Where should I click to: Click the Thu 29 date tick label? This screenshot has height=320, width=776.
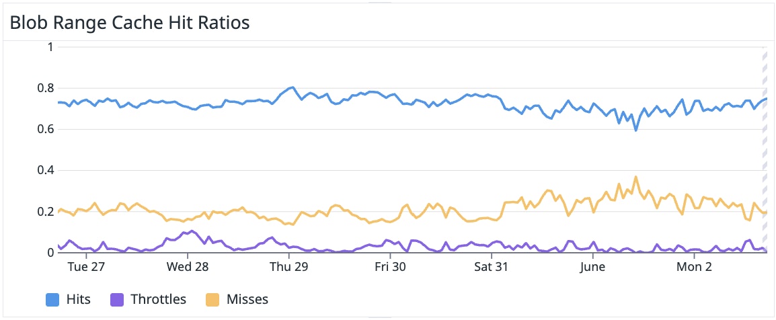click(288, 267)
